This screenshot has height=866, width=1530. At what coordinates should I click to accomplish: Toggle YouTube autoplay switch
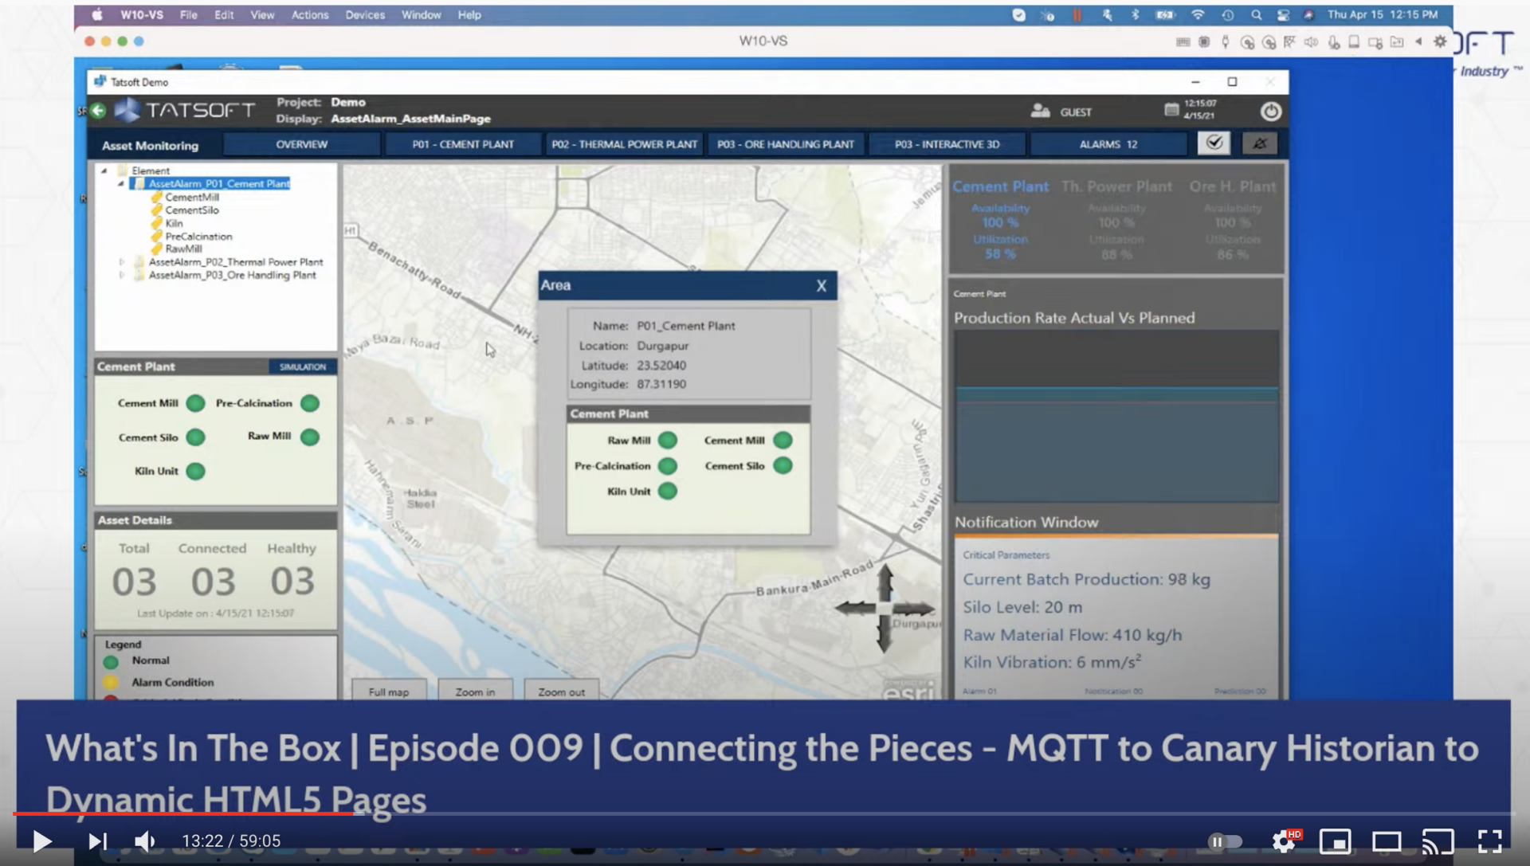pyautogui.click(x=1226, y=841)
